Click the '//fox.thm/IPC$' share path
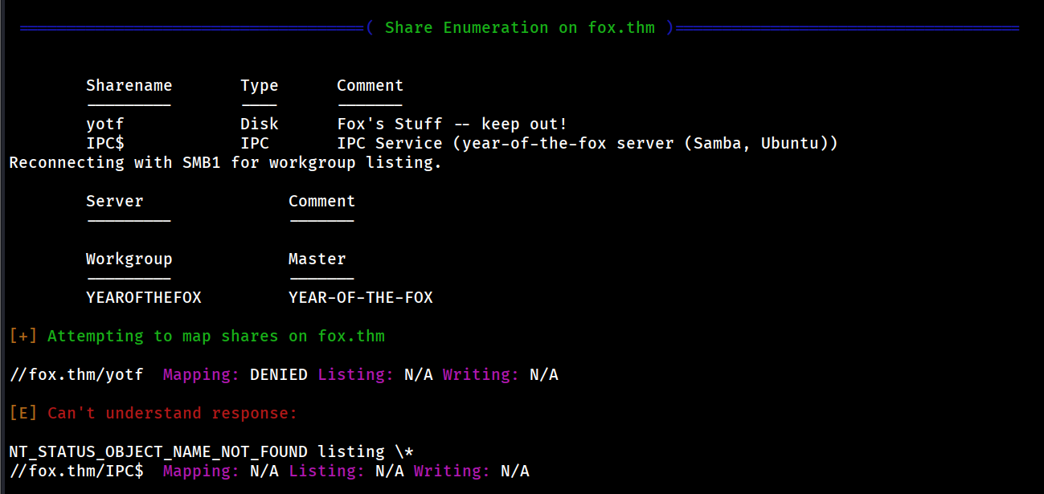 coord(76,472)
